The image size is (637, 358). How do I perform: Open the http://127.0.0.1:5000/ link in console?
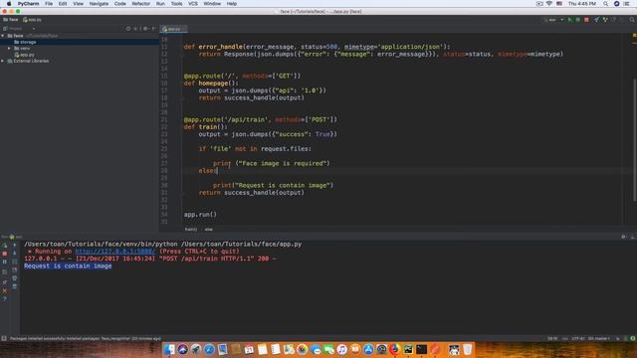(x=115, y=252)
